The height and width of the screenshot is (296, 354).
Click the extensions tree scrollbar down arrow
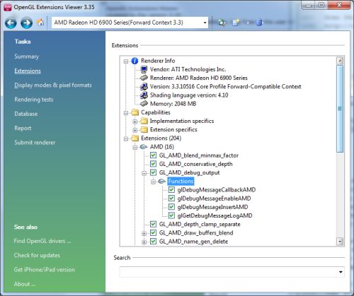[340, 242]
